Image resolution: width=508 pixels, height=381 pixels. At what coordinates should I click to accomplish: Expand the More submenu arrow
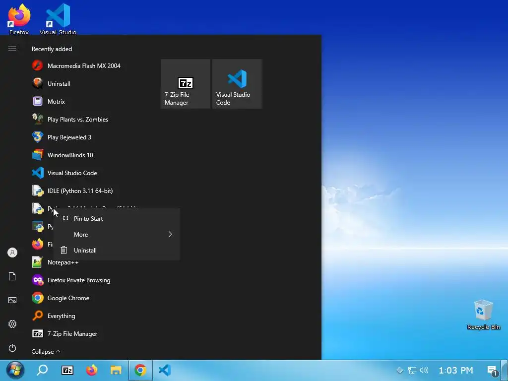(170, 234)
